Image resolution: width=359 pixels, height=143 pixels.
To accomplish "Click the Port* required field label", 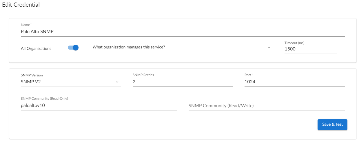I will [x=249, y=75].
